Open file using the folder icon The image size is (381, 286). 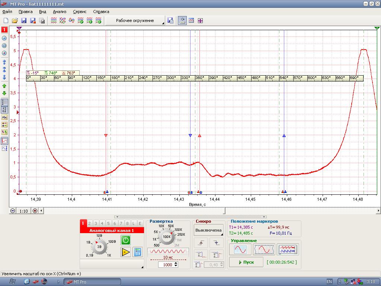click(15, 21)
